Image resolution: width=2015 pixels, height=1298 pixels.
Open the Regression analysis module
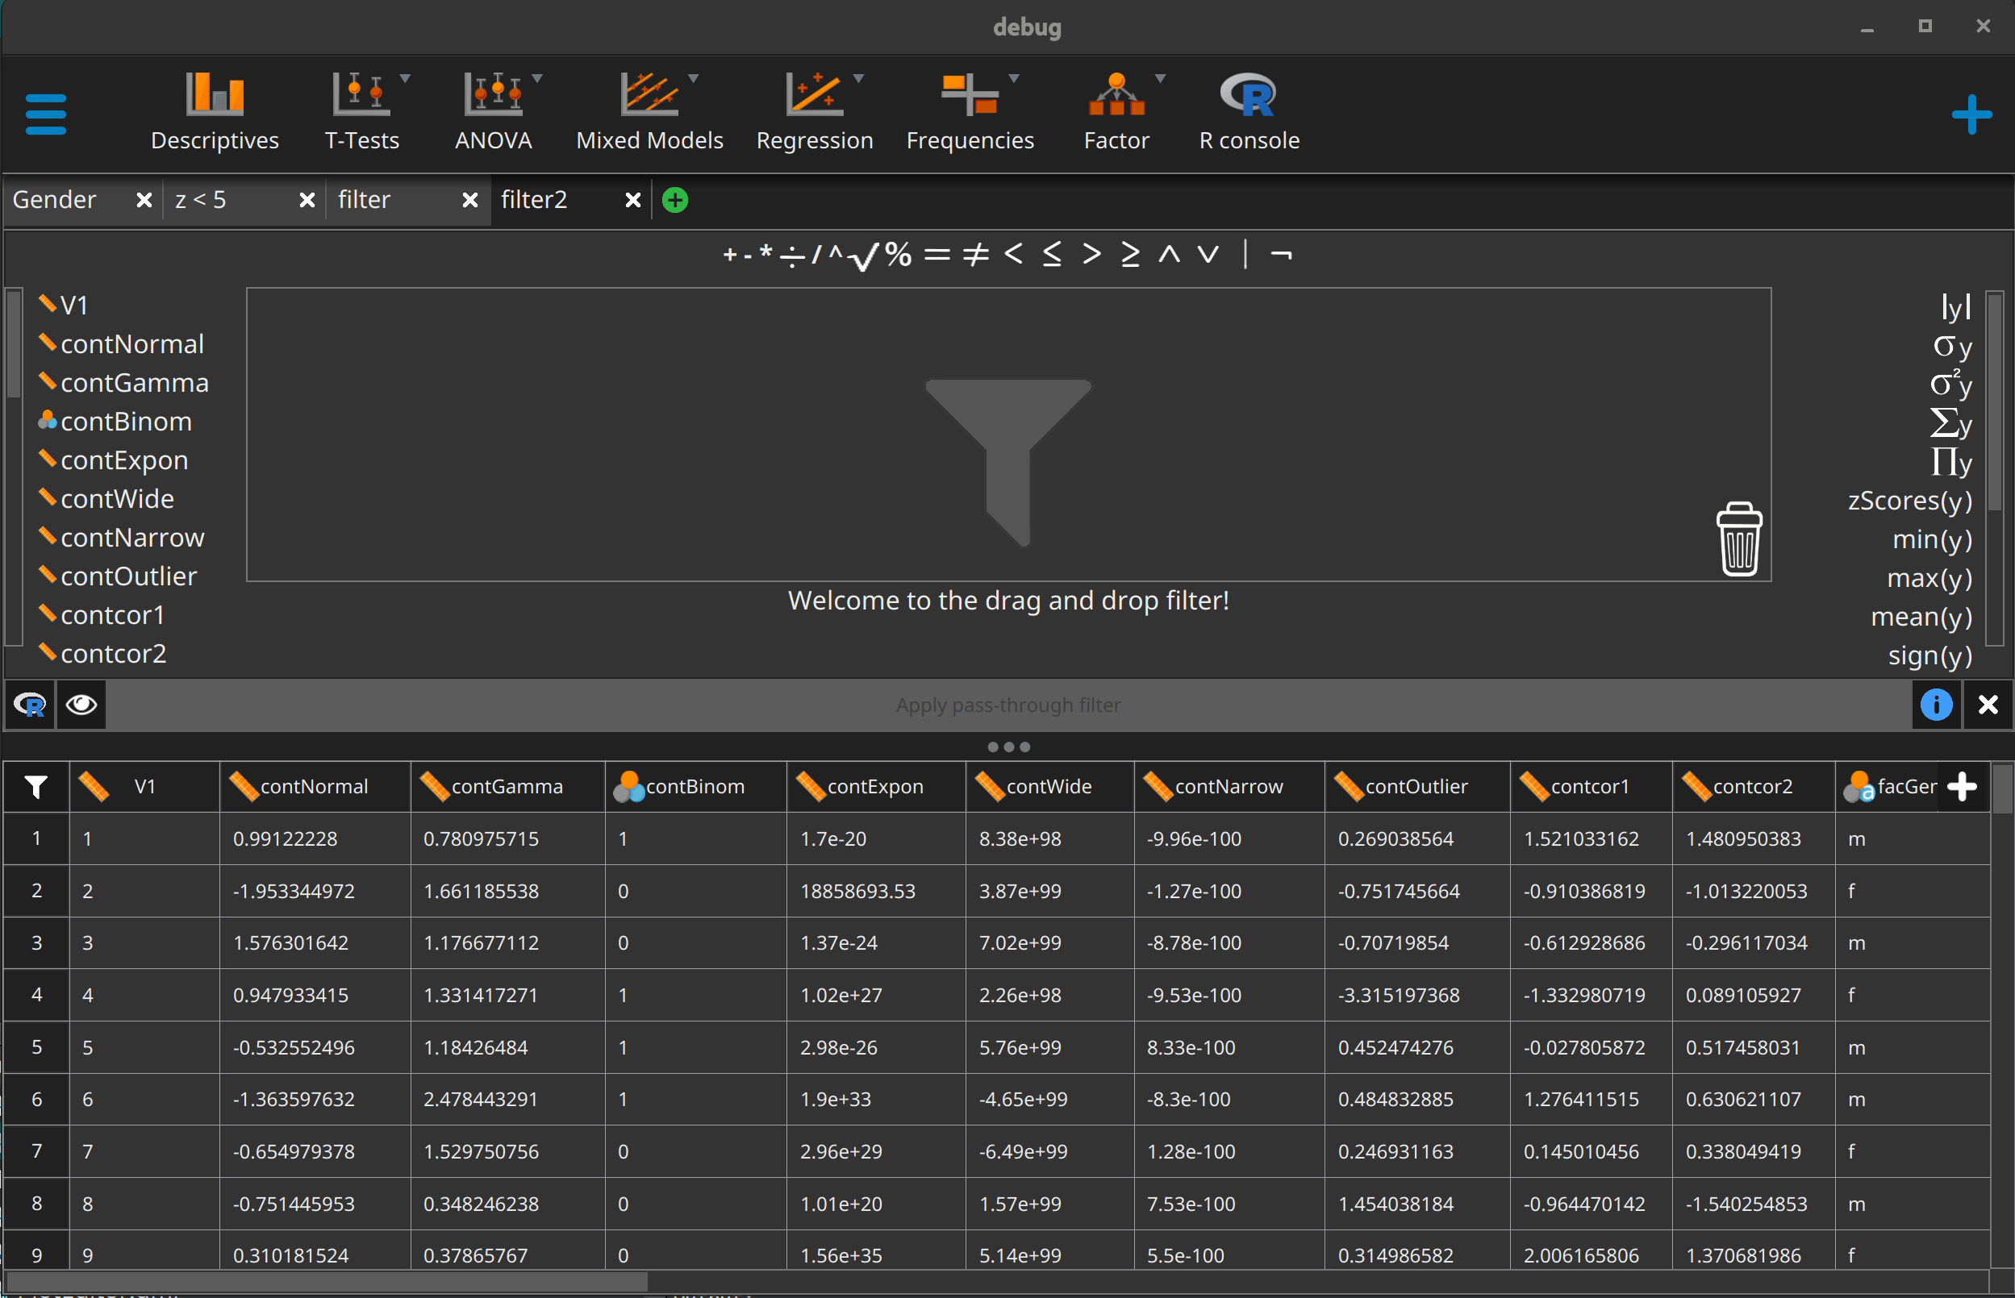[814, 112]
